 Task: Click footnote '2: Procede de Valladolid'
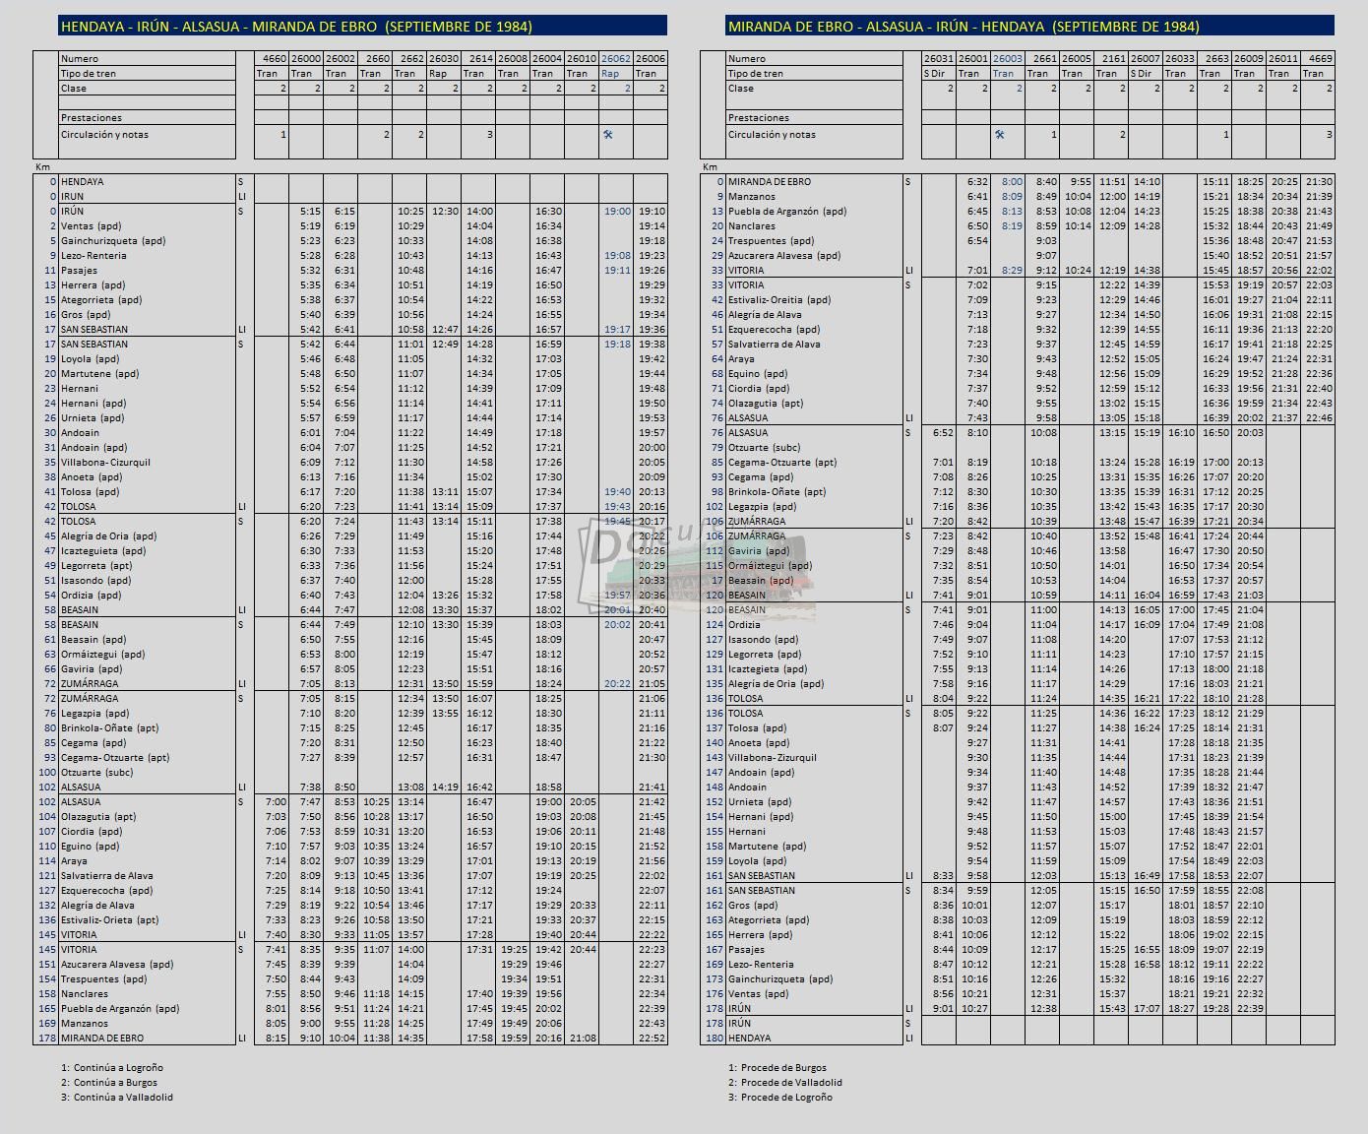pyautogui.click(x=785, y=1082)
